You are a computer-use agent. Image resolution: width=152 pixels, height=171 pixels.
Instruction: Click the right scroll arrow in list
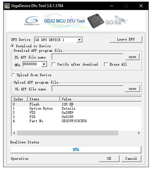pos(139,133)
